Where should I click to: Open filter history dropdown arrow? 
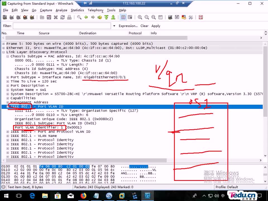click(x=114, y=26)
